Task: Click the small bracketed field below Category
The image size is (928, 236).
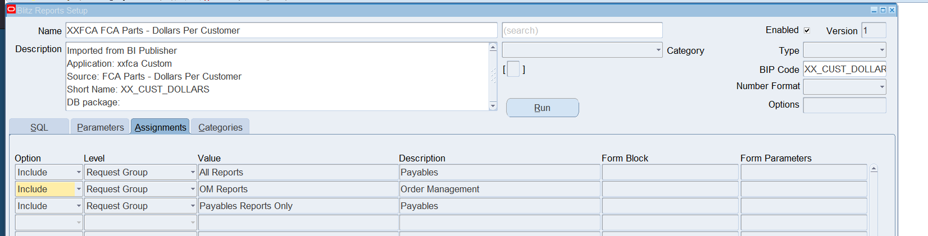Action: click(513, 69)
